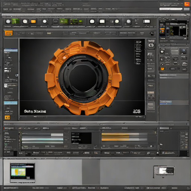Click the camera icon beside the viewport
Image resolution: width=191 pixels, height=191 pixels.
(151, 45)
